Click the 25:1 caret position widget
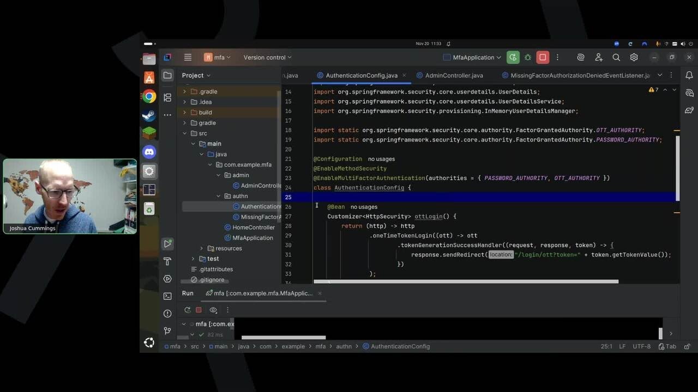 [x=606, y=346]
